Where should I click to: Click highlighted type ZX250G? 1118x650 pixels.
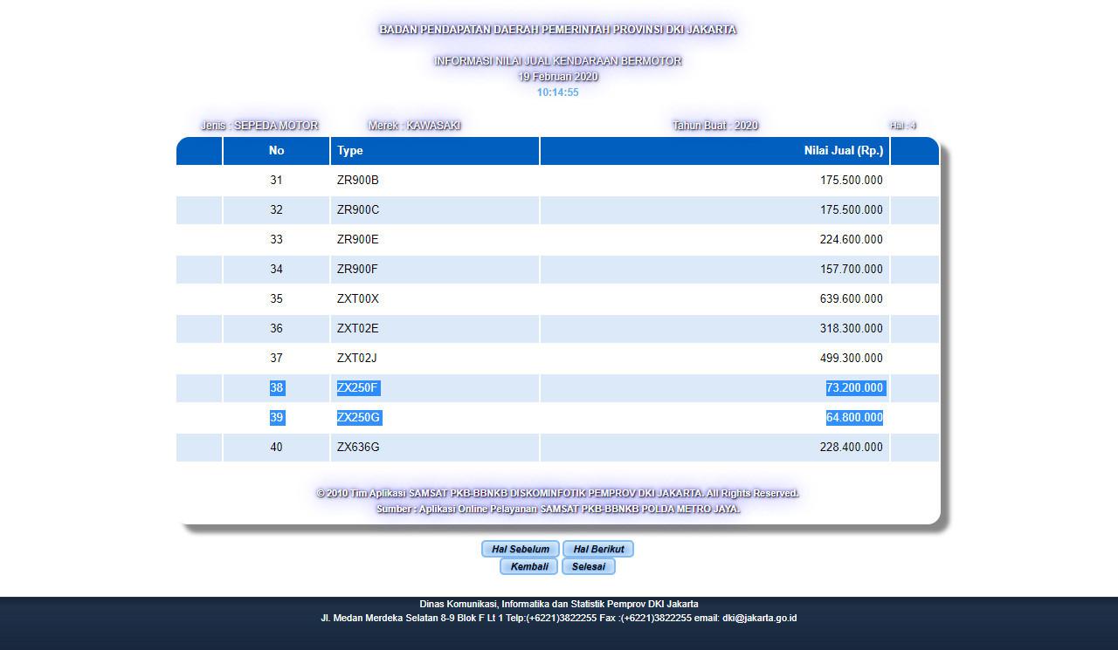[x=359, y=418]
